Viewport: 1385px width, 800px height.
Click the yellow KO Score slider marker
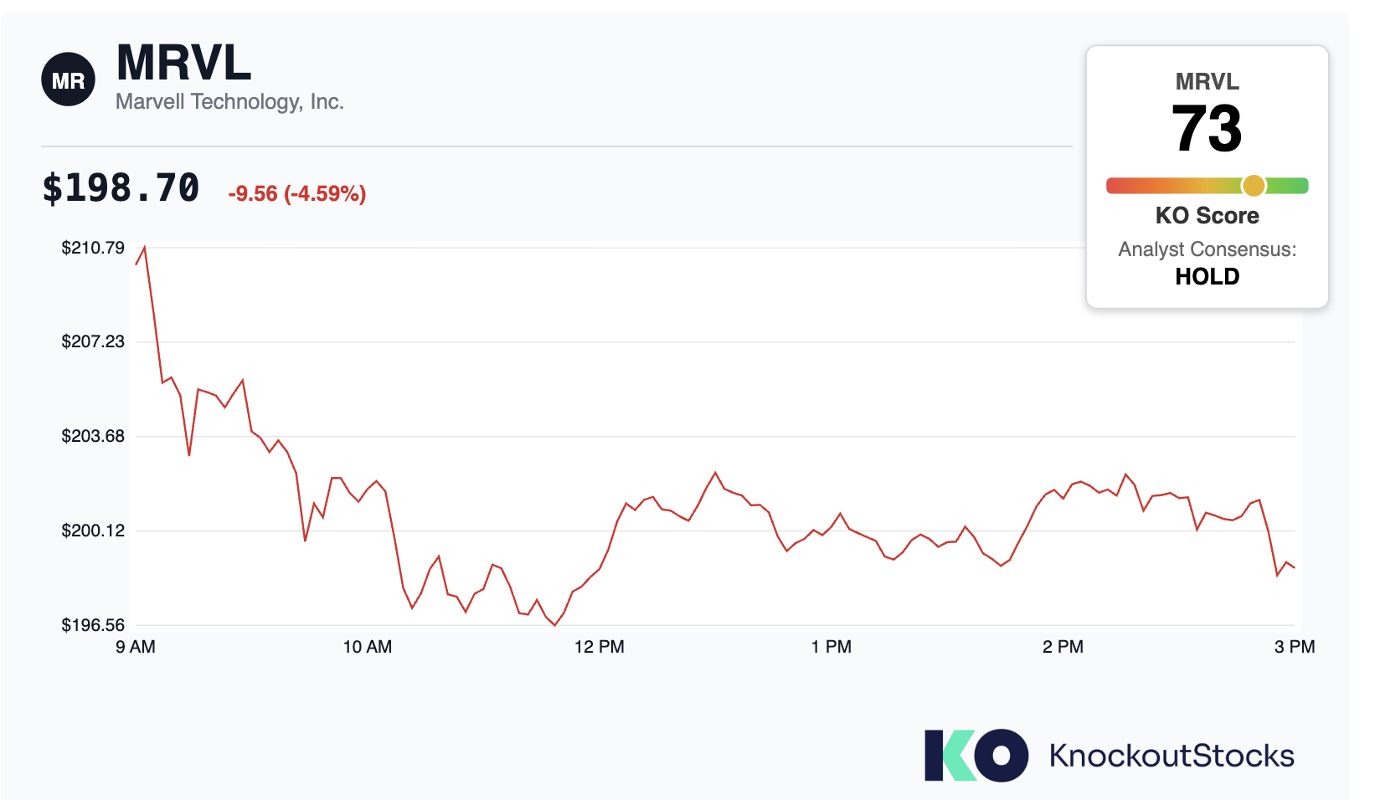point(1254,185)
